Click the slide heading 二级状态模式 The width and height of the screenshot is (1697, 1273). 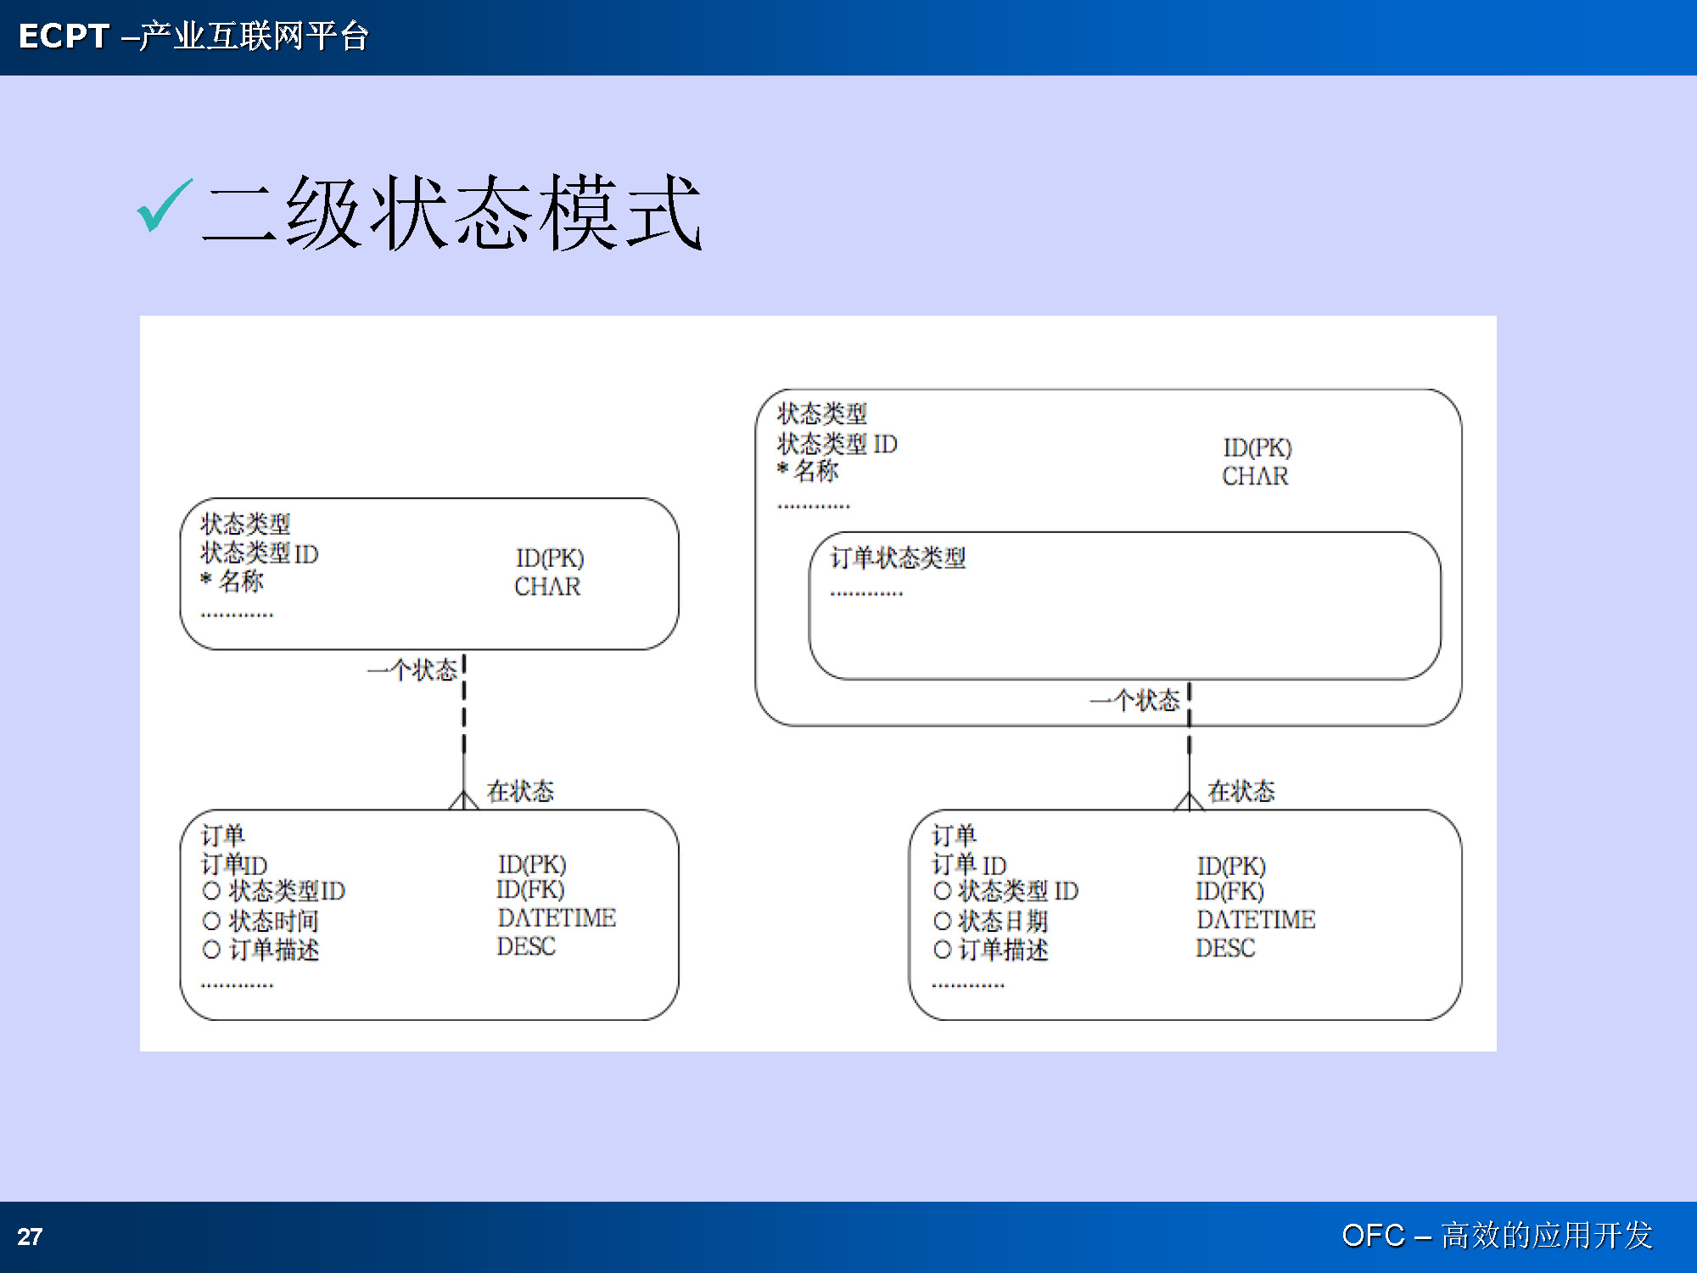point(452,212)
